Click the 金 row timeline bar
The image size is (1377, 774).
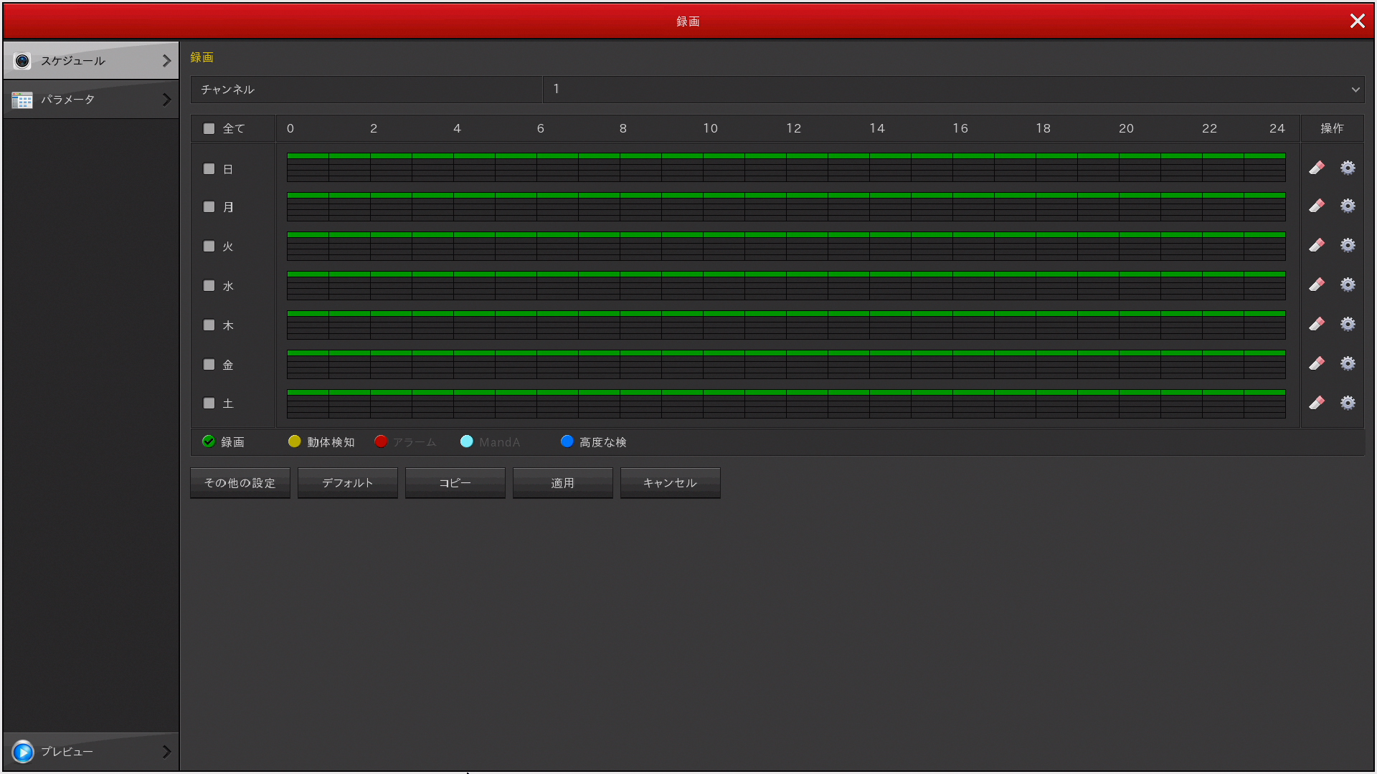[786, 364]
